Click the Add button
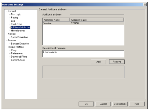This screenshot has width=149, height=111. (98, 62)
